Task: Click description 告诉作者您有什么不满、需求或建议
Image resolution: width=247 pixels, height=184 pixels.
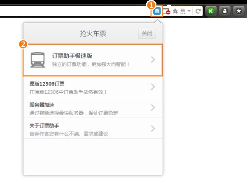Action: tap(69, 134)
